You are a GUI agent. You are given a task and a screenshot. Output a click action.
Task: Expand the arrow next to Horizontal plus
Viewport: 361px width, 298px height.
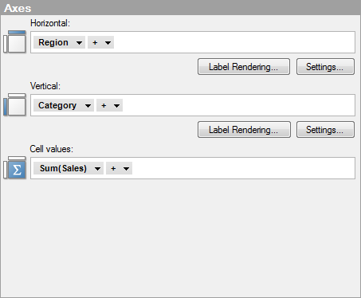108,42
